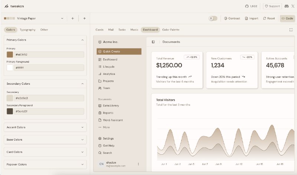Go to previous theme with left arrow
Image resolution: width=297 pixels, height=175 pixels.
pyautogui.click(x=73, y=18)
